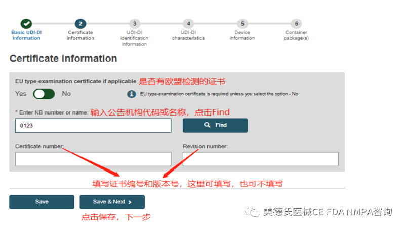
Task: Jump to the step 5 numbered circle
Action: click(242, 23)
